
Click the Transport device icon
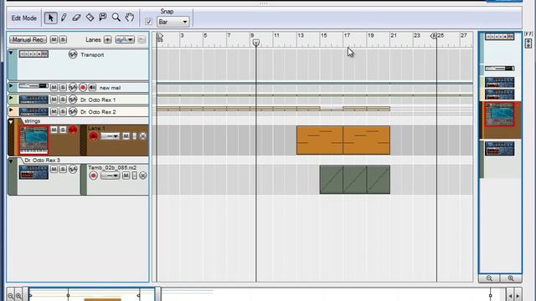coord(33,54)
